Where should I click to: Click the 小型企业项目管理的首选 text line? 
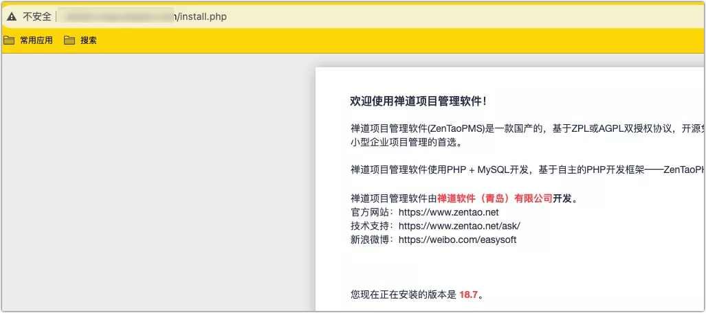tap(406, 143)
